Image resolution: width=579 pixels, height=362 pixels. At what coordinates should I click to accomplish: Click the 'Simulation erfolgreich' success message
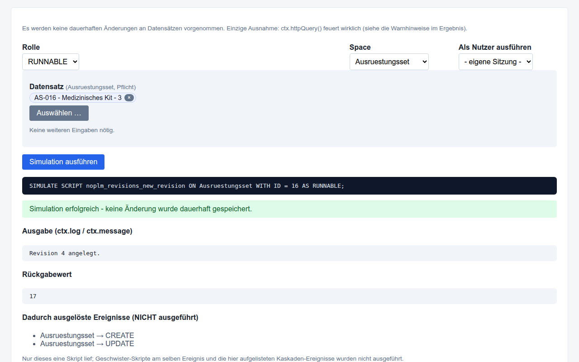pyautogui.click(x=289, y=209)
